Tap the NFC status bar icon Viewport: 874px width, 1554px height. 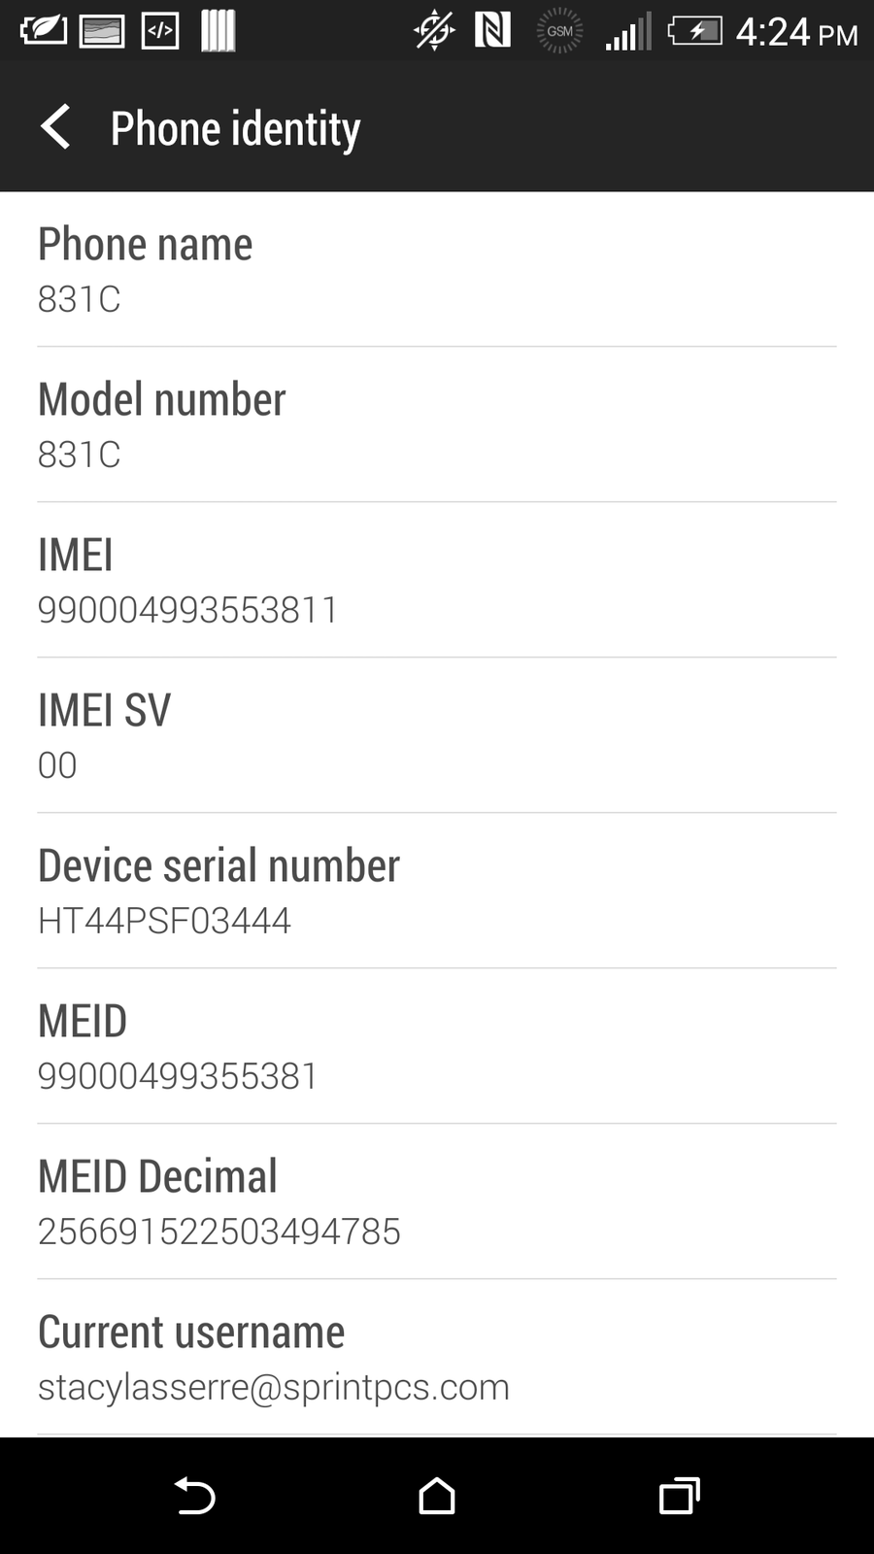pos(492,31)
